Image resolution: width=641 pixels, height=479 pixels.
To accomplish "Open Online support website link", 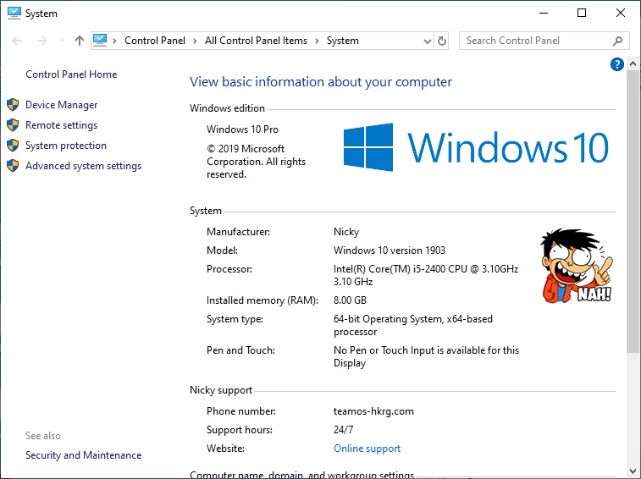I will [367, 449].
